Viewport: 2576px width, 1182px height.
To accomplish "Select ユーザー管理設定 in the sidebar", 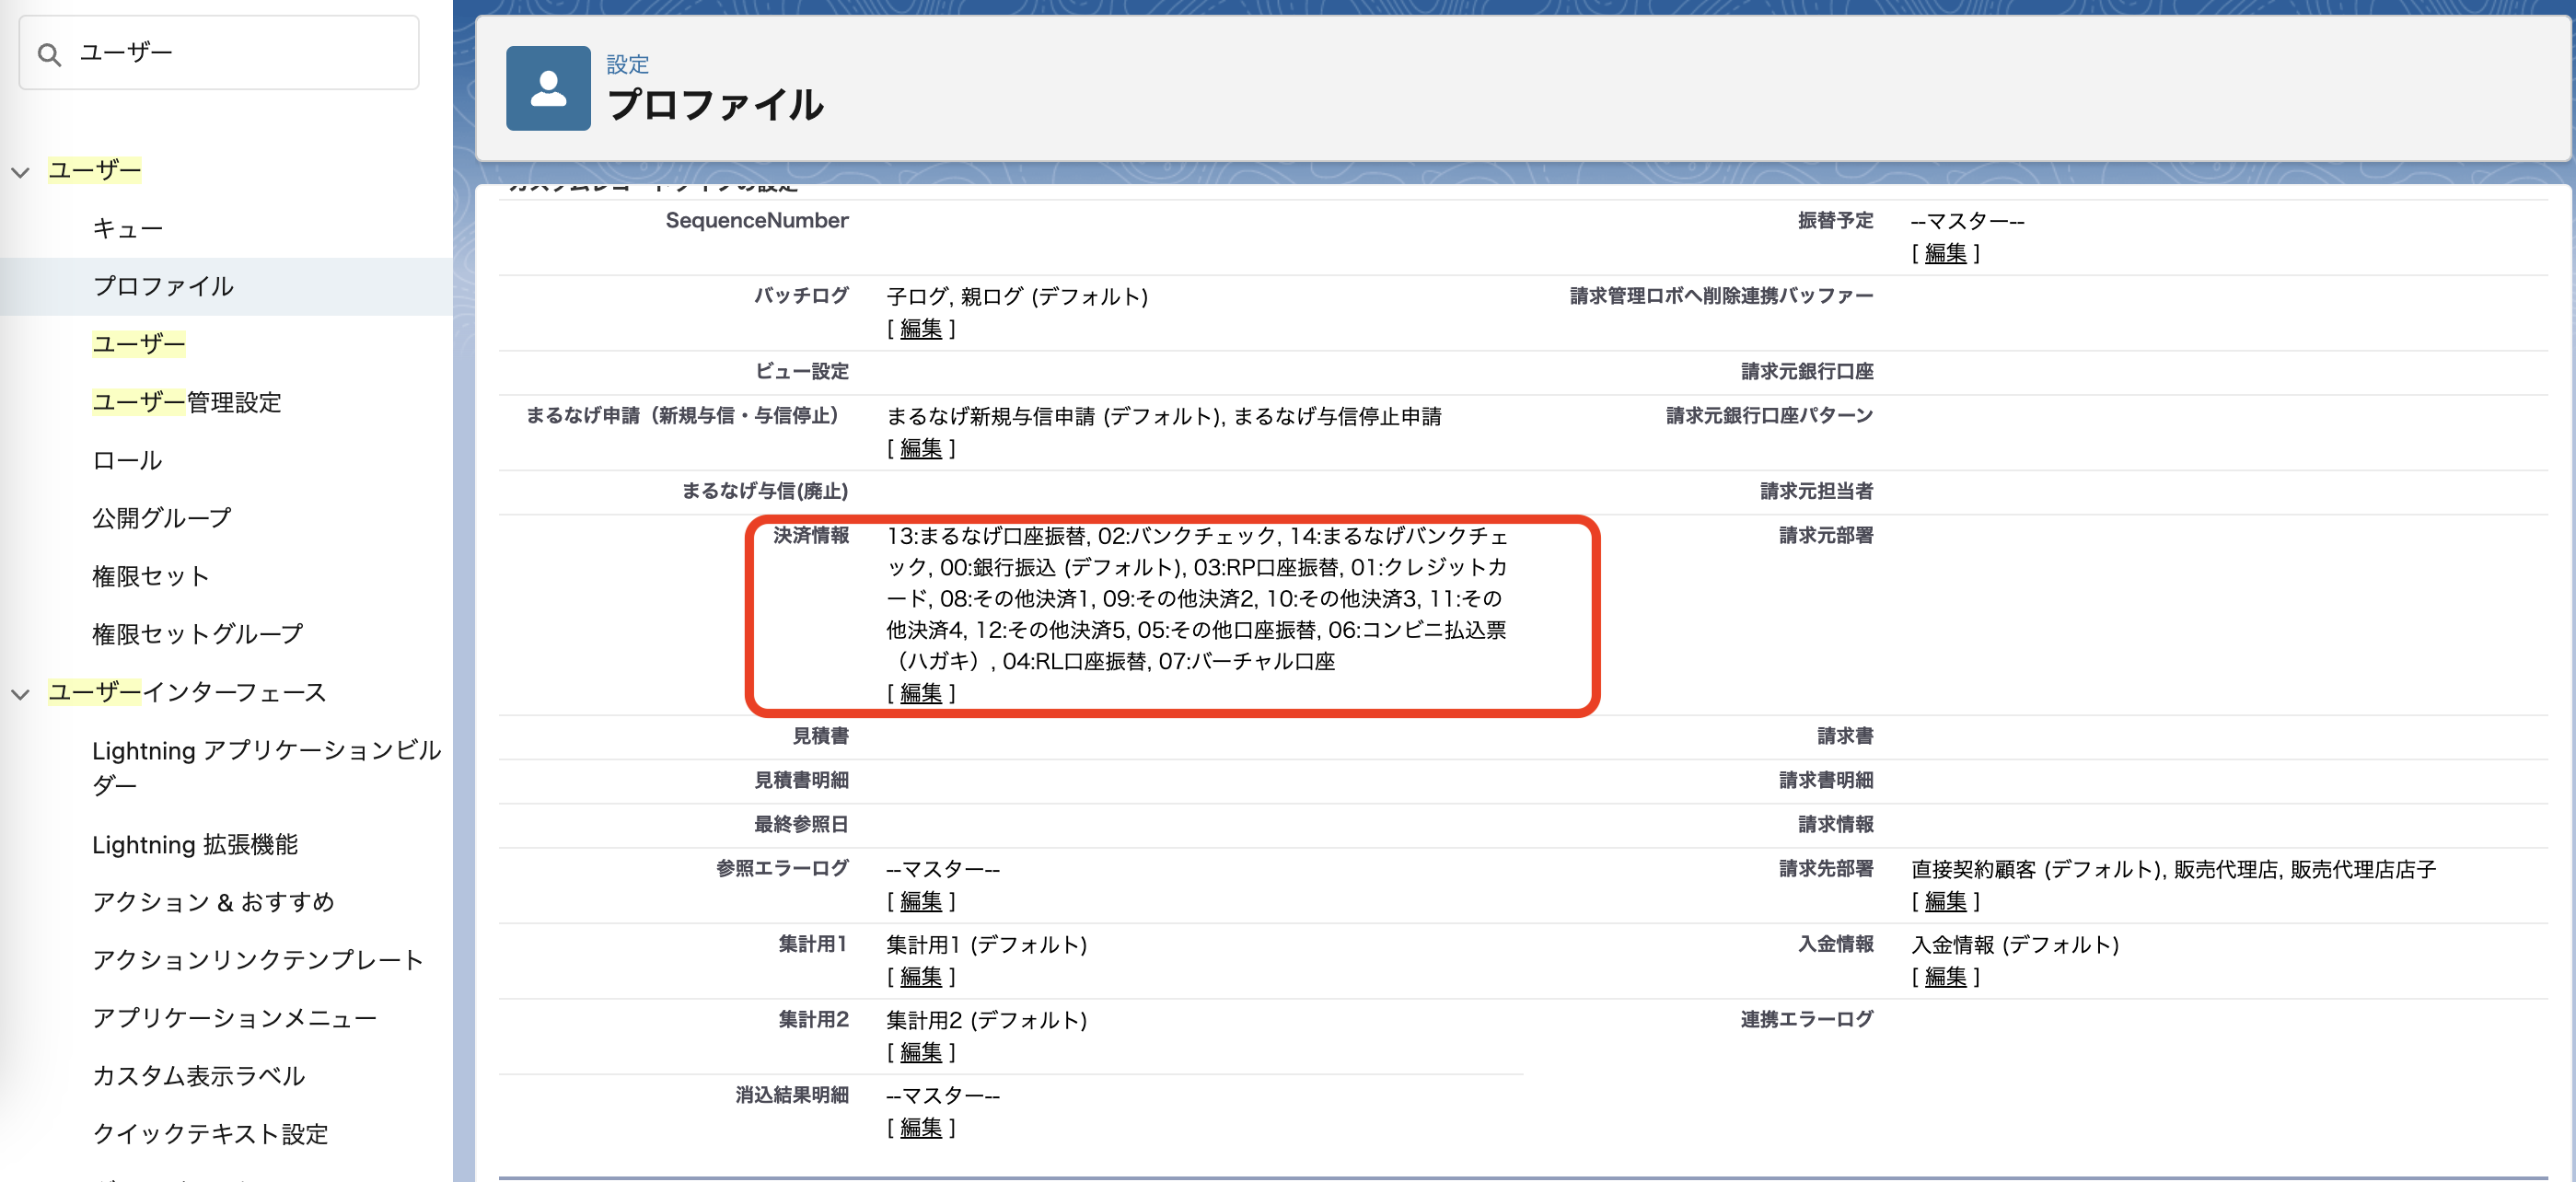I will (186, 403).
